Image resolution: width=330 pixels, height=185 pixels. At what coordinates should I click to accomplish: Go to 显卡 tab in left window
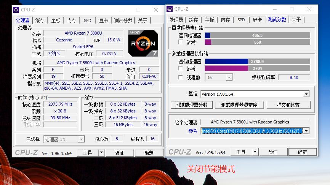(x=104, y=21)
